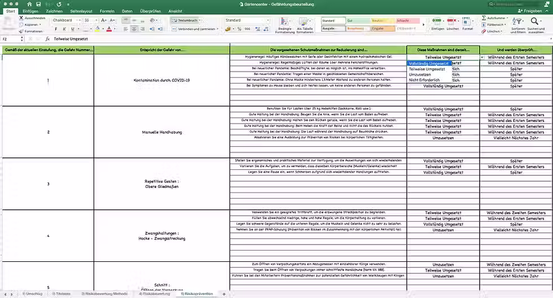Copy selection with Kopieren
The height and width of the screenshot is (298, 553).
click(30, 25)
